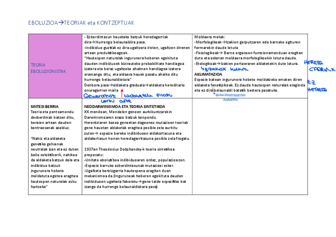Click the line '-Unitate eboluiboa indibiduoaren ordez, populazioazen.'
This screenshot has height=237, width=336.
coord(135,160)
